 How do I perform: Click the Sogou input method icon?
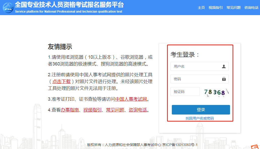coord(255,147)
